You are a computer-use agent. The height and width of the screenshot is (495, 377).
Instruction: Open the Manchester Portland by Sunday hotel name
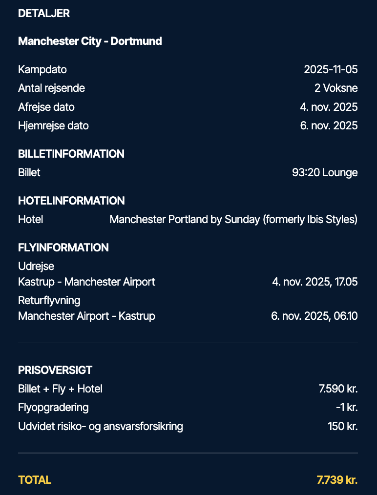click(x=233, y=220)
